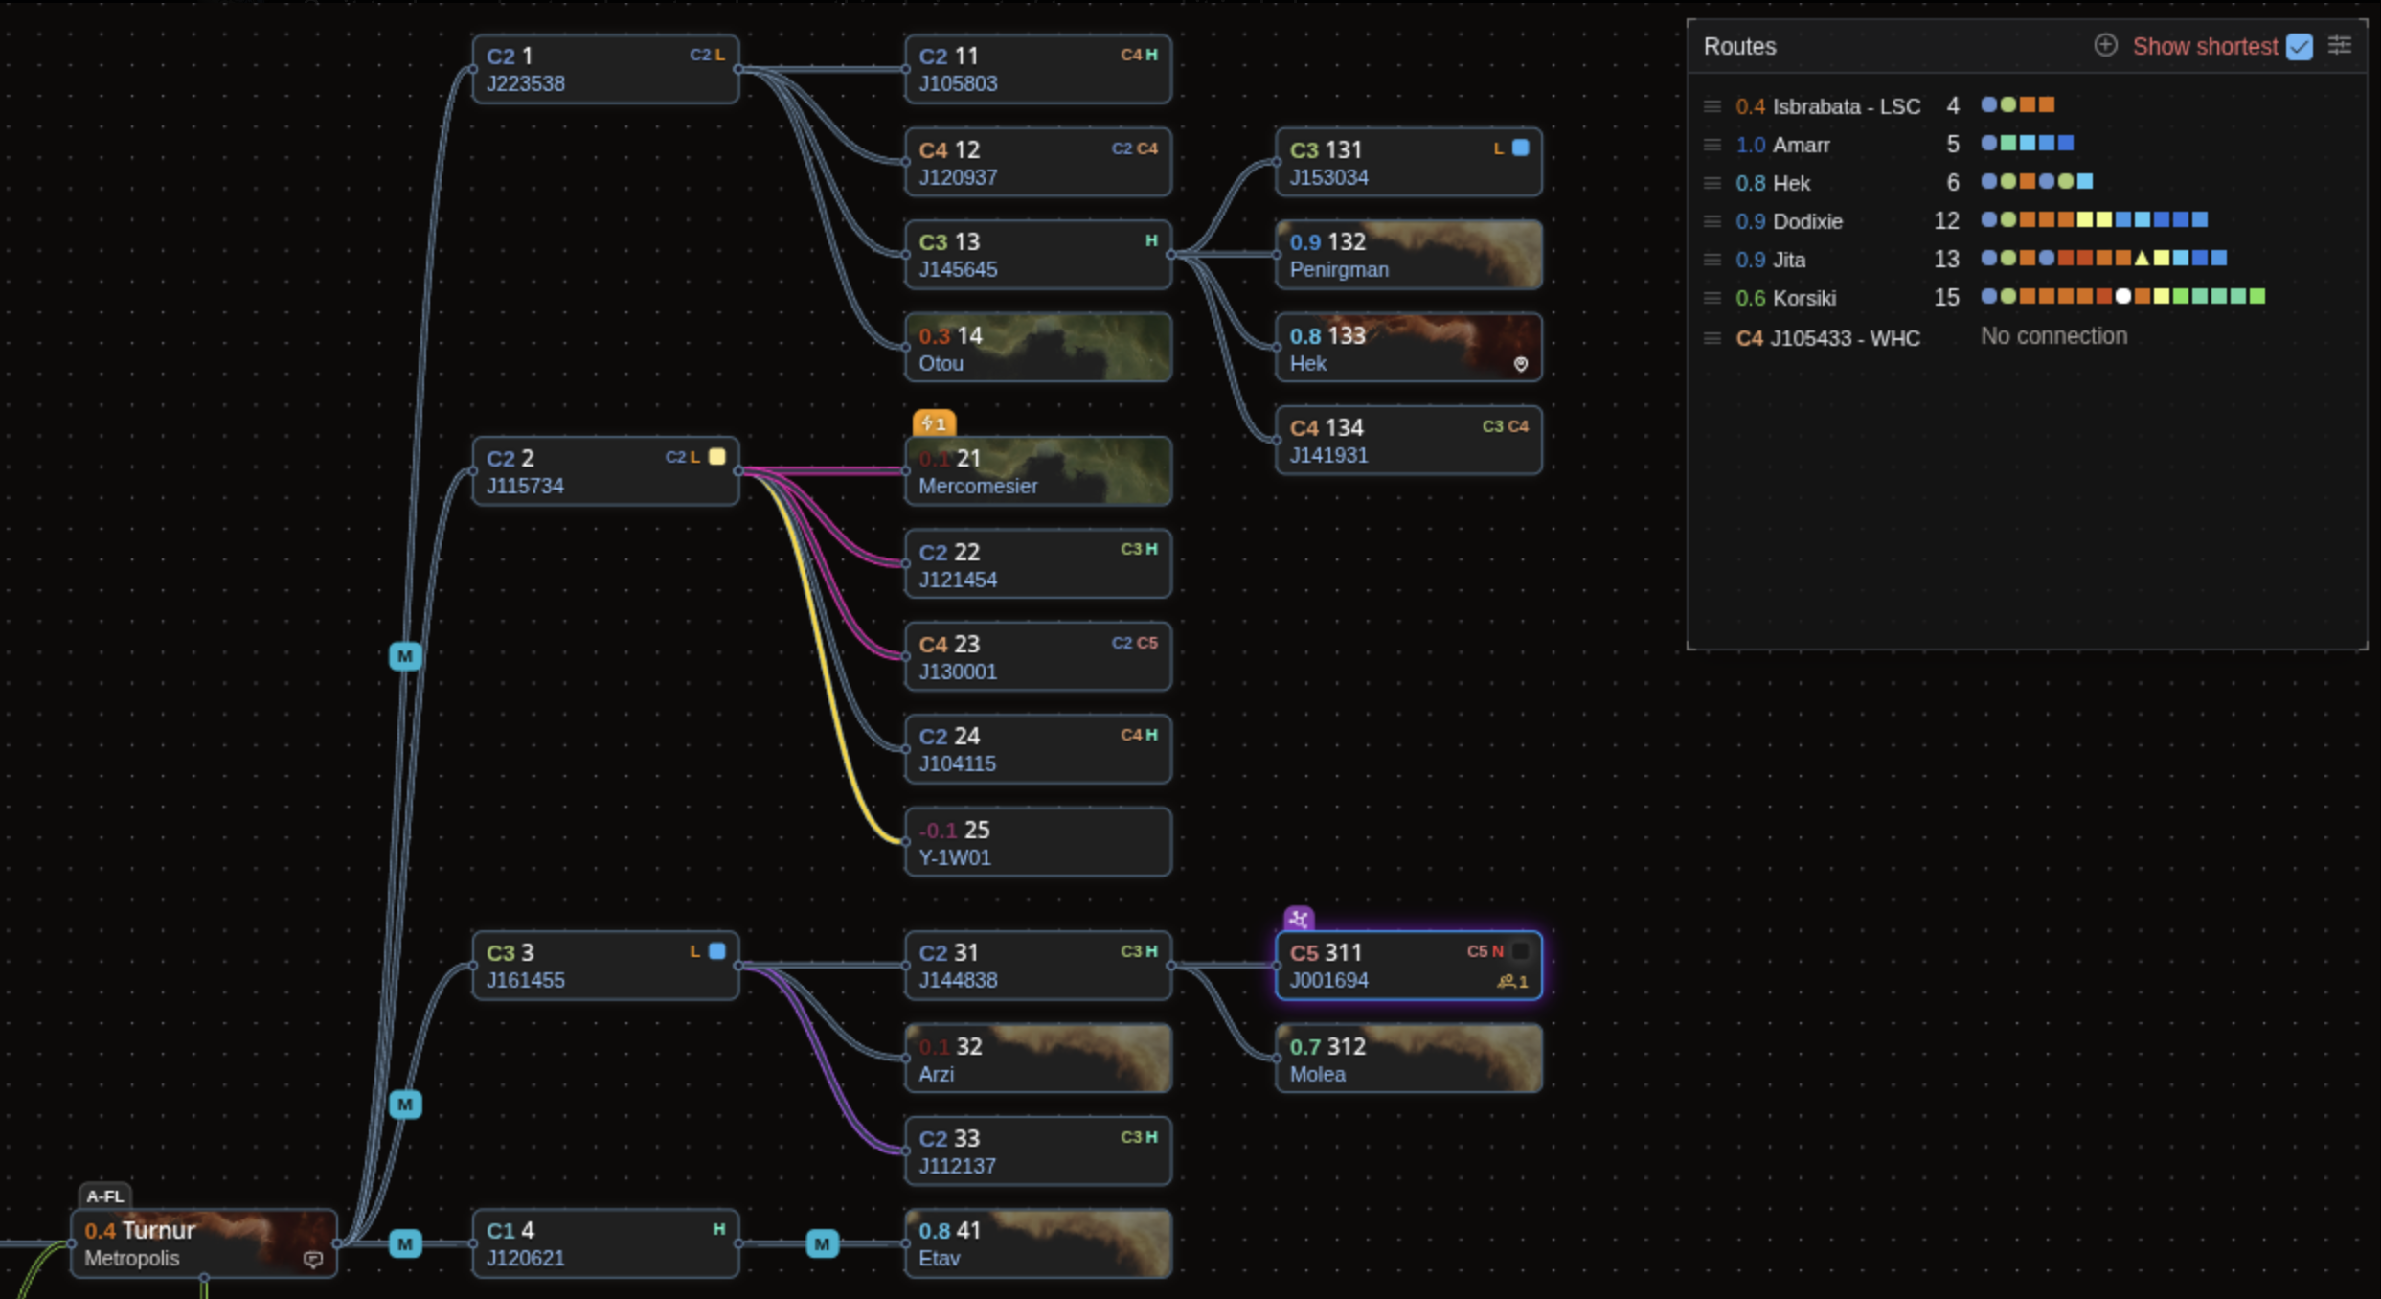Image resolution: width=2381 pixels, height=1299 pixels.
Task: Open the Routes settings sliders icon
Action: 2340,45
